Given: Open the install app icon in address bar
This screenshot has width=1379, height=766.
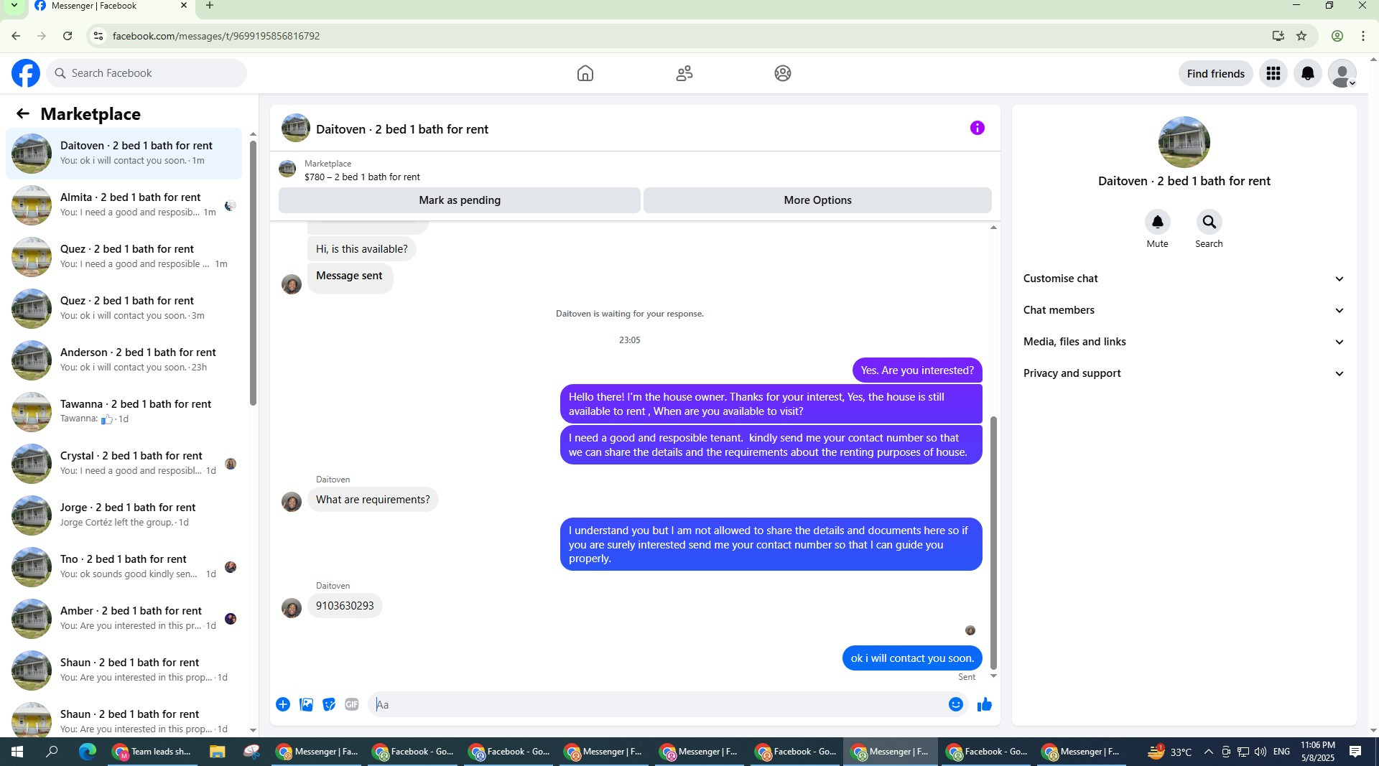Looking at the screenshot, I should 1278,36.
